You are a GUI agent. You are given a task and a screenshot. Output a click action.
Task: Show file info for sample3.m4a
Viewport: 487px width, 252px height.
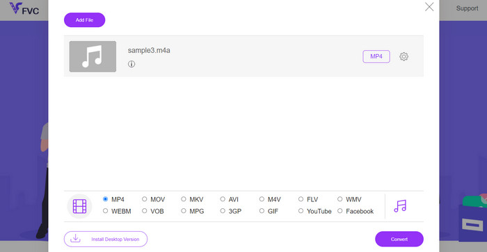(131, 64)
